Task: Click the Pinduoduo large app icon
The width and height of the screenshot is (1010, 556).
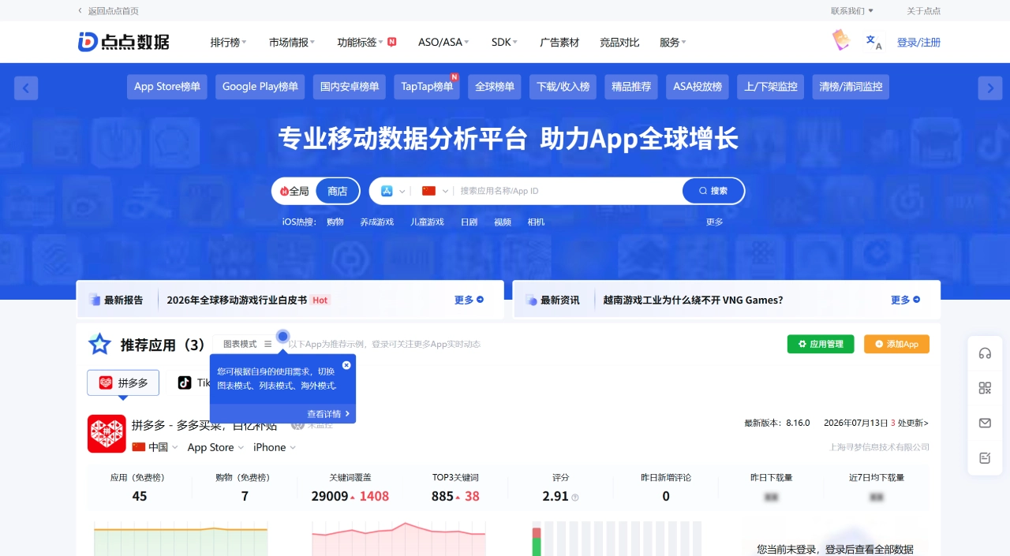Action: [x=107, y=434]
